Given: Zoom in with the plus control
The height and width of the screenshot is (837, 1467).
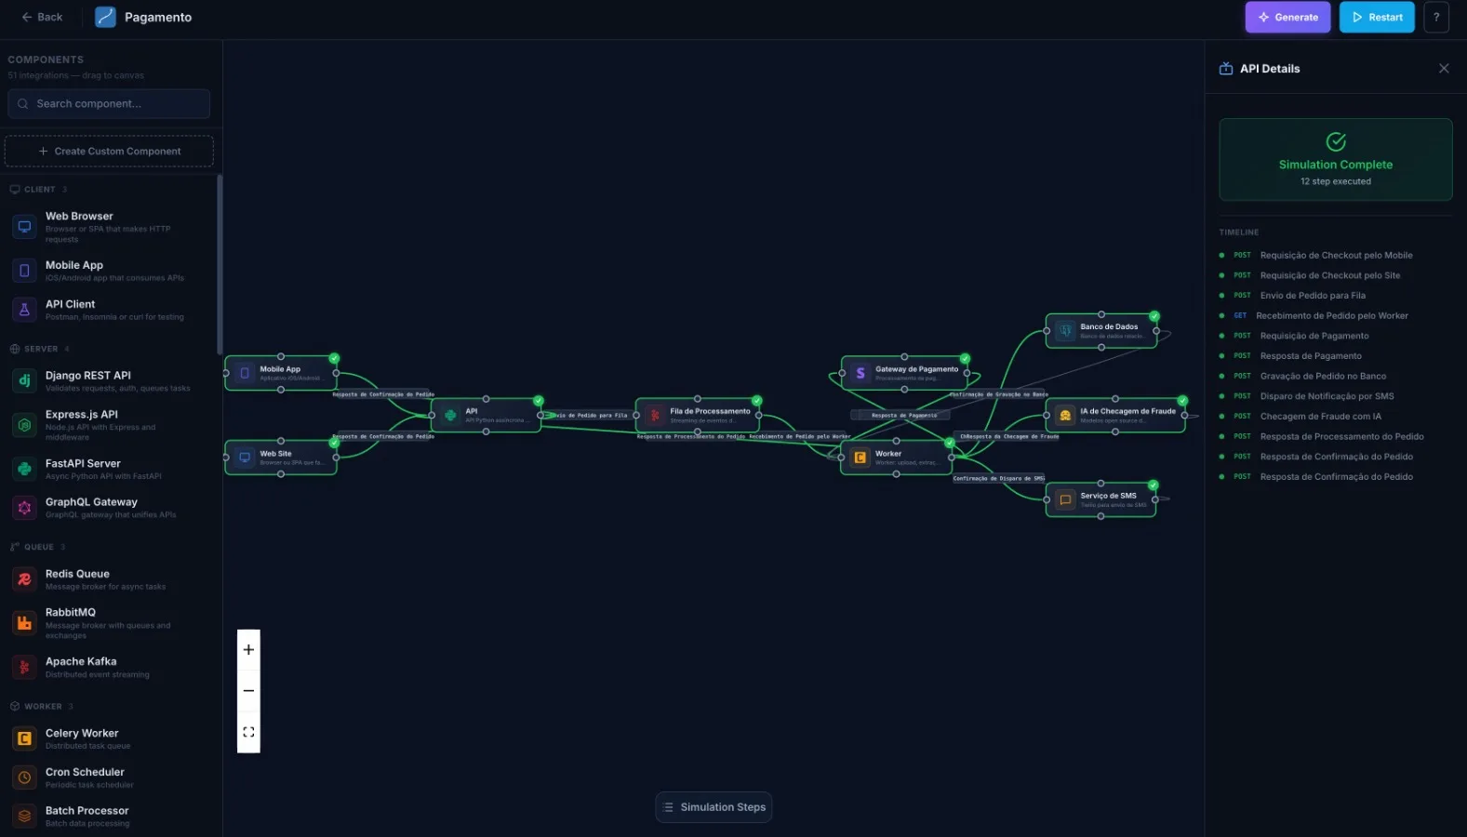Looking at the screenshot, I should tap(248, 650).
